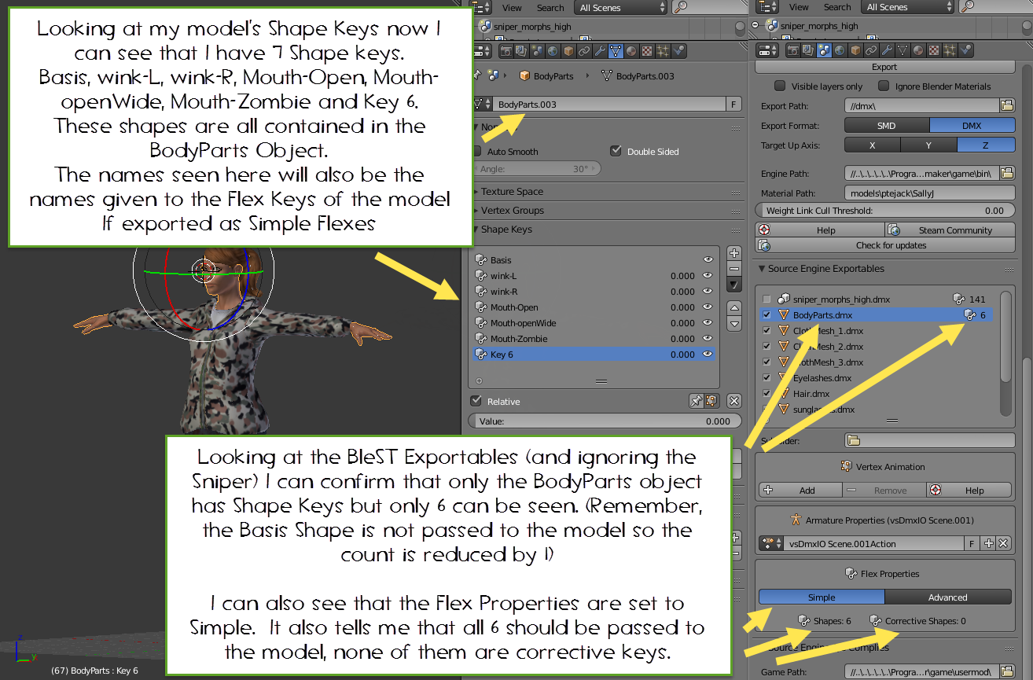Screen dimensions: 1033x680
Task: Open Steam Community link button
Action: pos(950,230)
